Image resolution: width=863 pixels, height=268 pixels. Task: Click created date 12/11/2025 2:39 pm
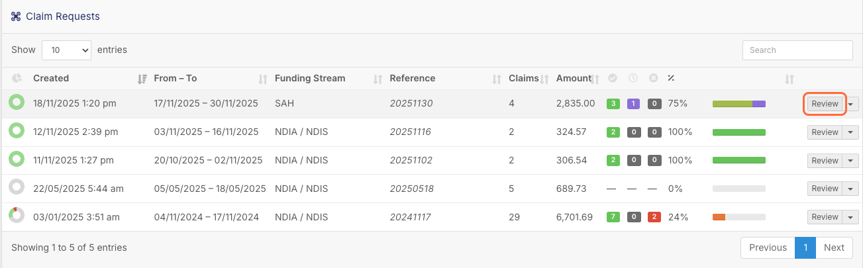[x=76, y=132]
